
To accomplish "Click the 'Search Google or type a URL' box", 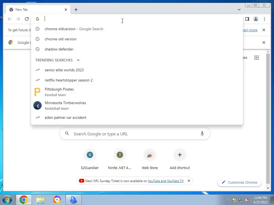I will pos(135,134).
